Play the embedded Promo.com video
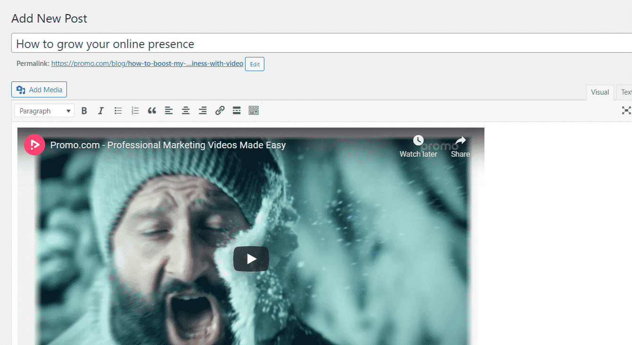 pyautogui.click(x=251, y=258)
